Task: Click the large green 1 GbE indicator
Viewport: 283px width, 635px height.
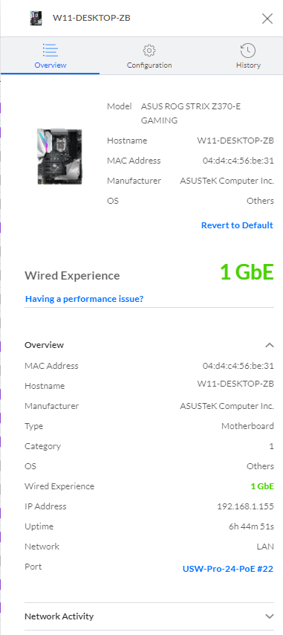Action: (x=247, y=272)
